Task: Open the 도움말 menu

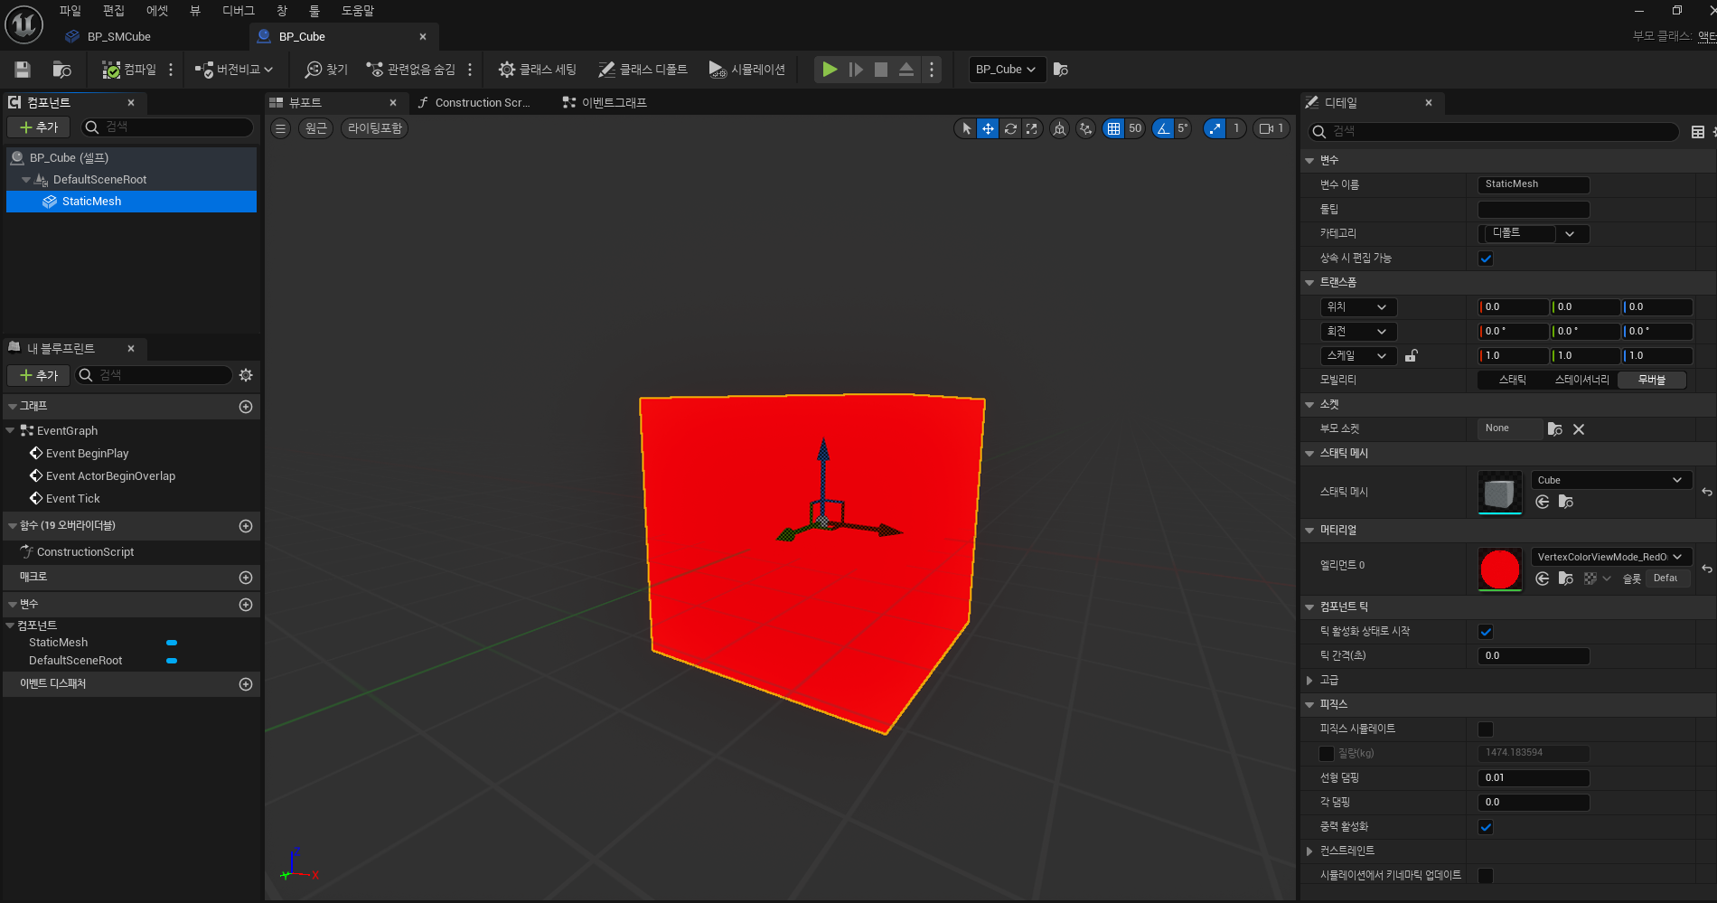Action: coord(358,11)
